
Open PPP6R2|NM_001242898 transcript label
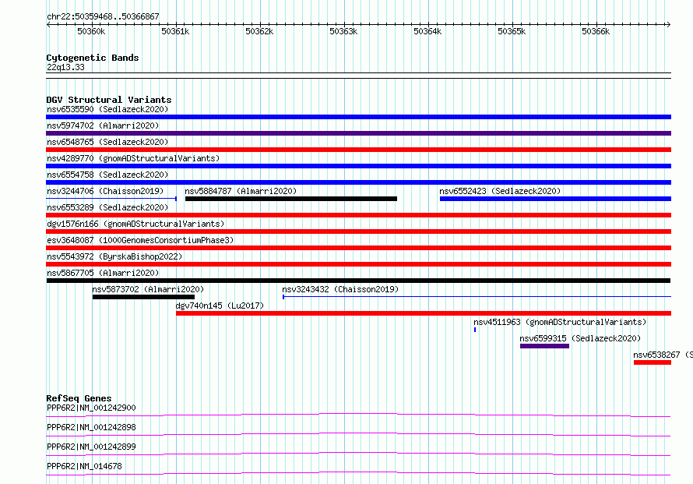(91, 427)
